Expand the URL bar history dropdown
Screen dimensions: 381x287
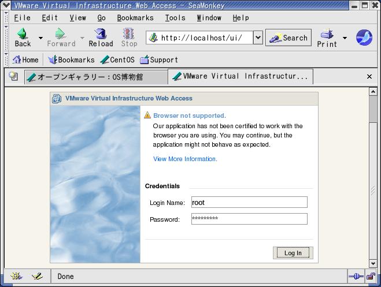pos(258,38)
